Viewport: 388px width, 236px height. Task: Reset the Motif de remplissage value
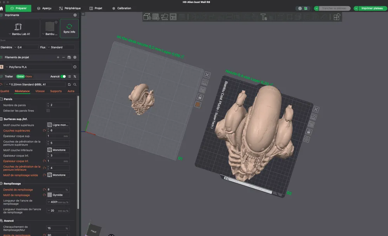tap(44, 195)
